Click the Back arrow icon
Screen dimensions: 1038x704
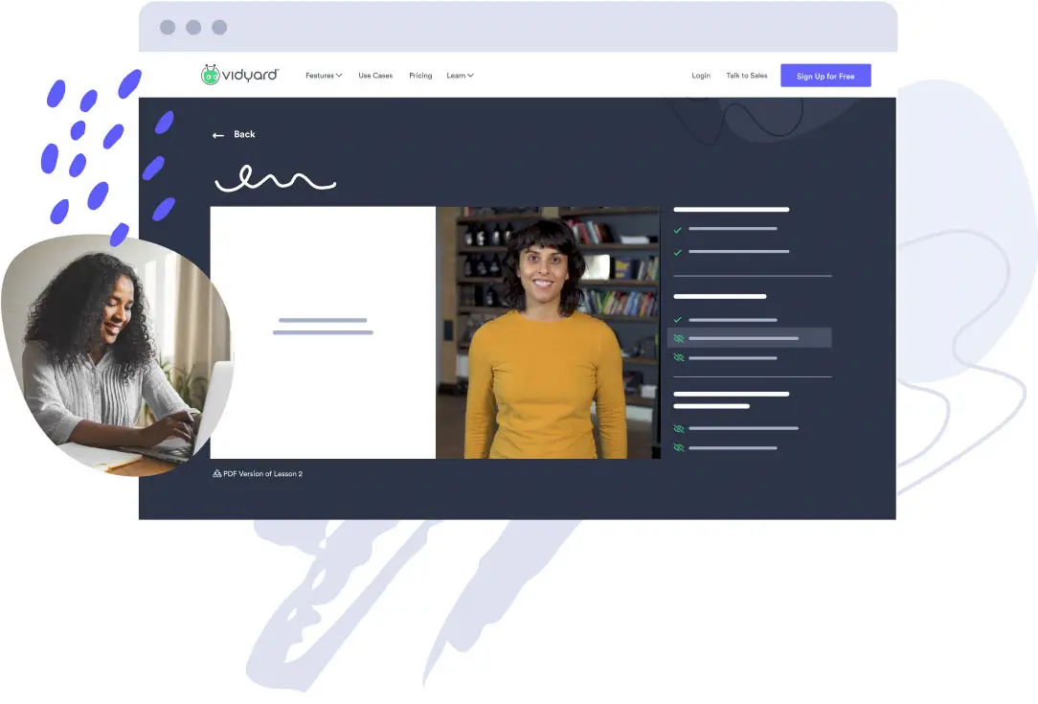click(x=217, y=135)
